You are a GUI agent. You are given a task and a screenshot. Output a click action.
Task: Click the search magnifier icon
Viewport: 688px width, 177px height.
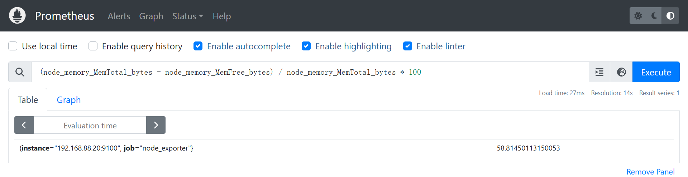click(x=20, y=72)
